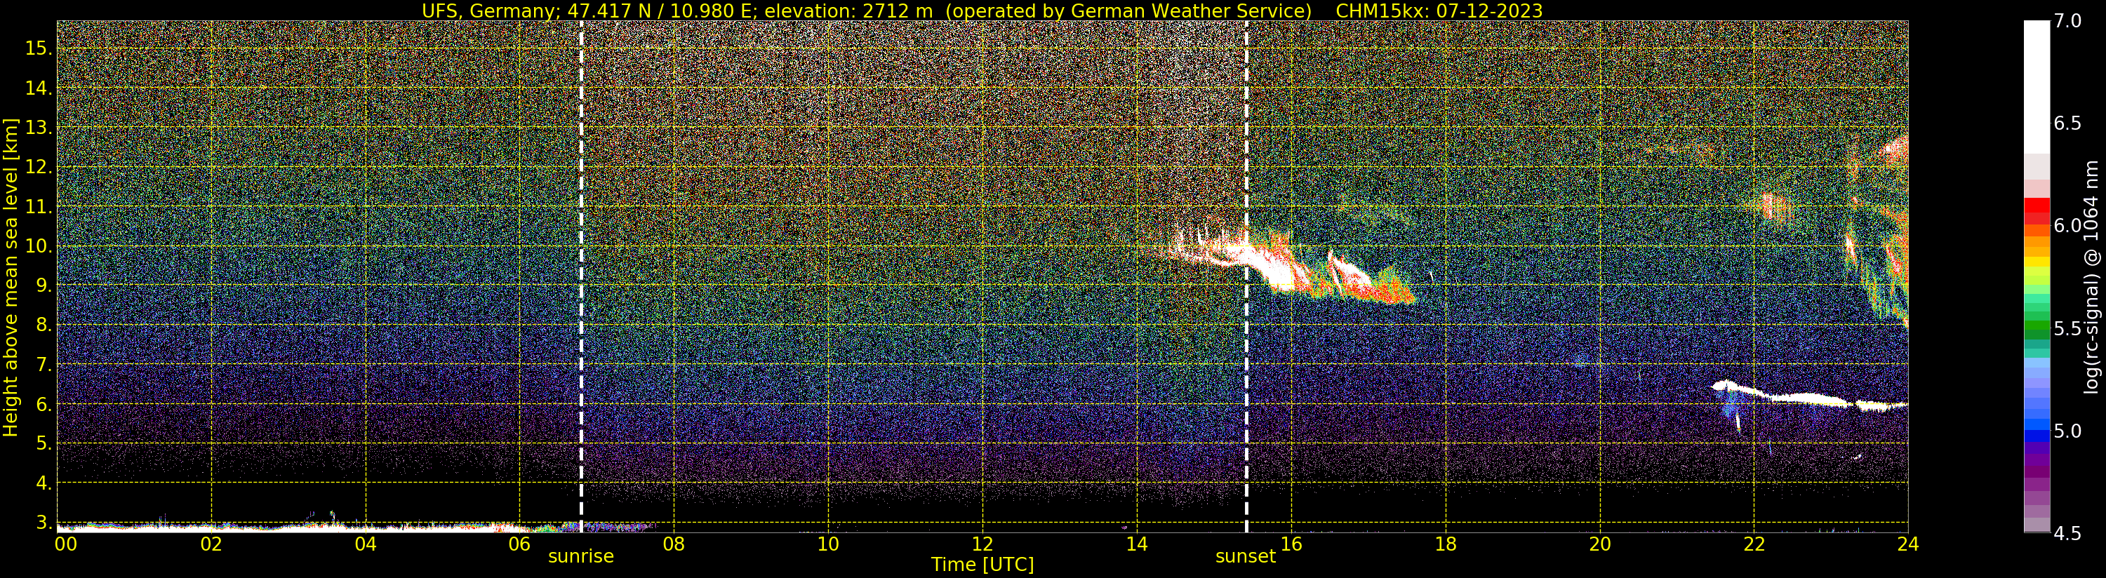This screenshot has height=578, width=2106.
Task: Click colorbar tick value '5.0'
Action: 2067,431
